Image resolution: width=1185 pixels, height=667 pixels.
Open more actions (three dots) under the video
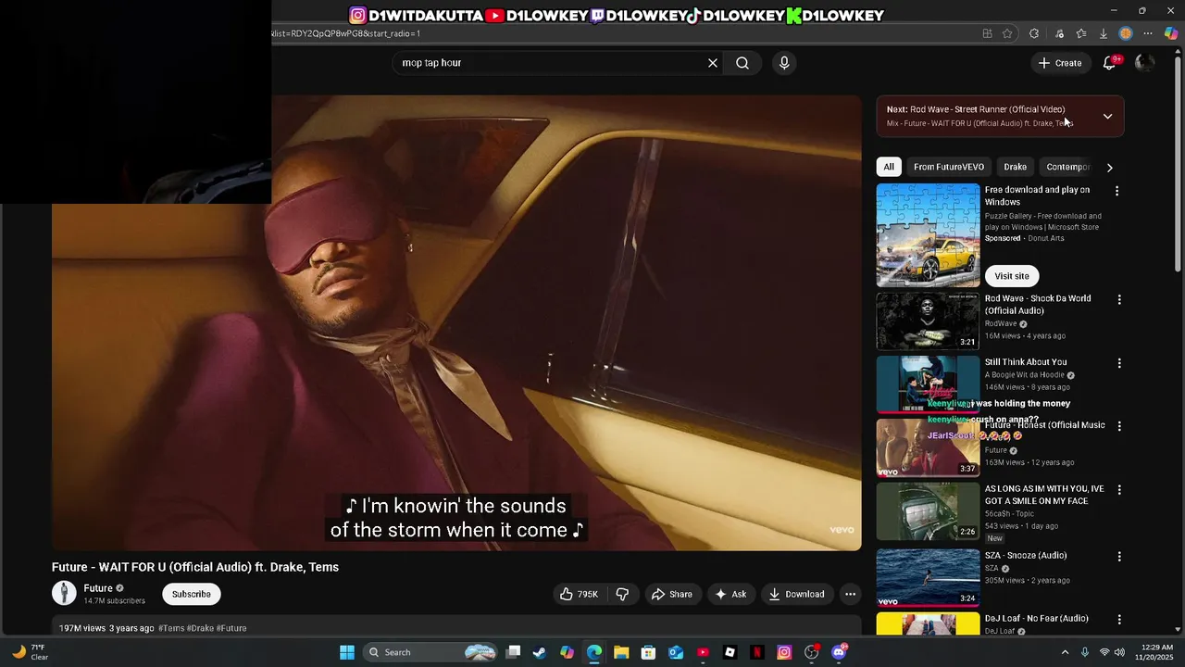[x=850, y=594]
